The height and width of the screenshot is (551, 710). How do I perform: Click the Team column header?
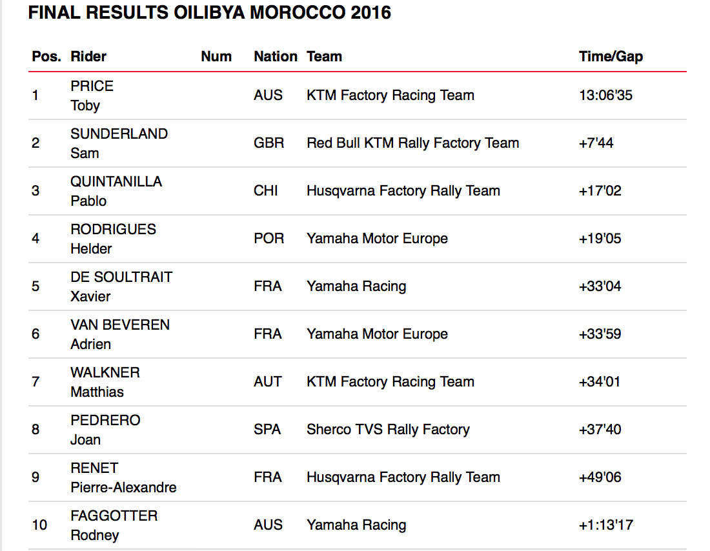324,56
